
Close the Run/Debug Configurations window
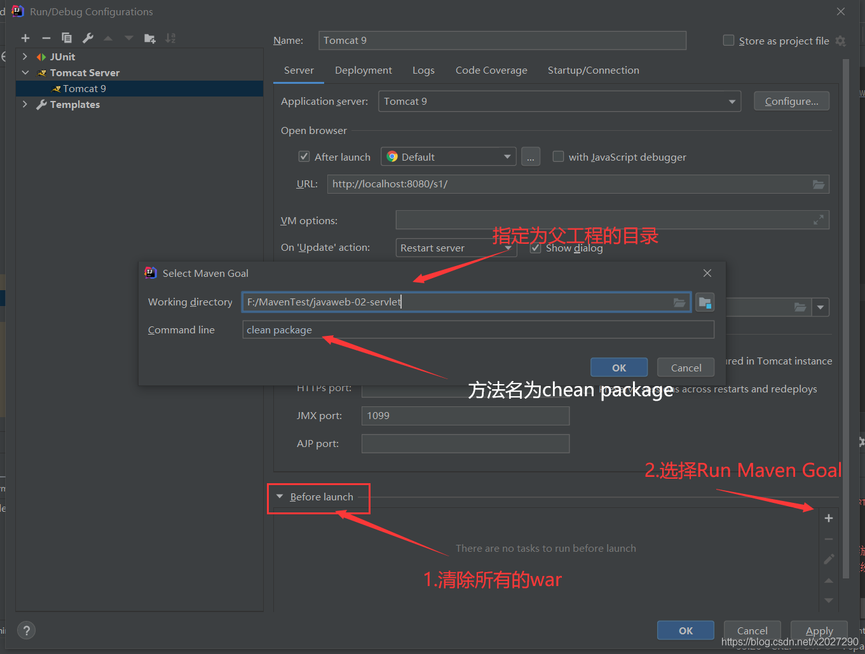pos(841,11)
